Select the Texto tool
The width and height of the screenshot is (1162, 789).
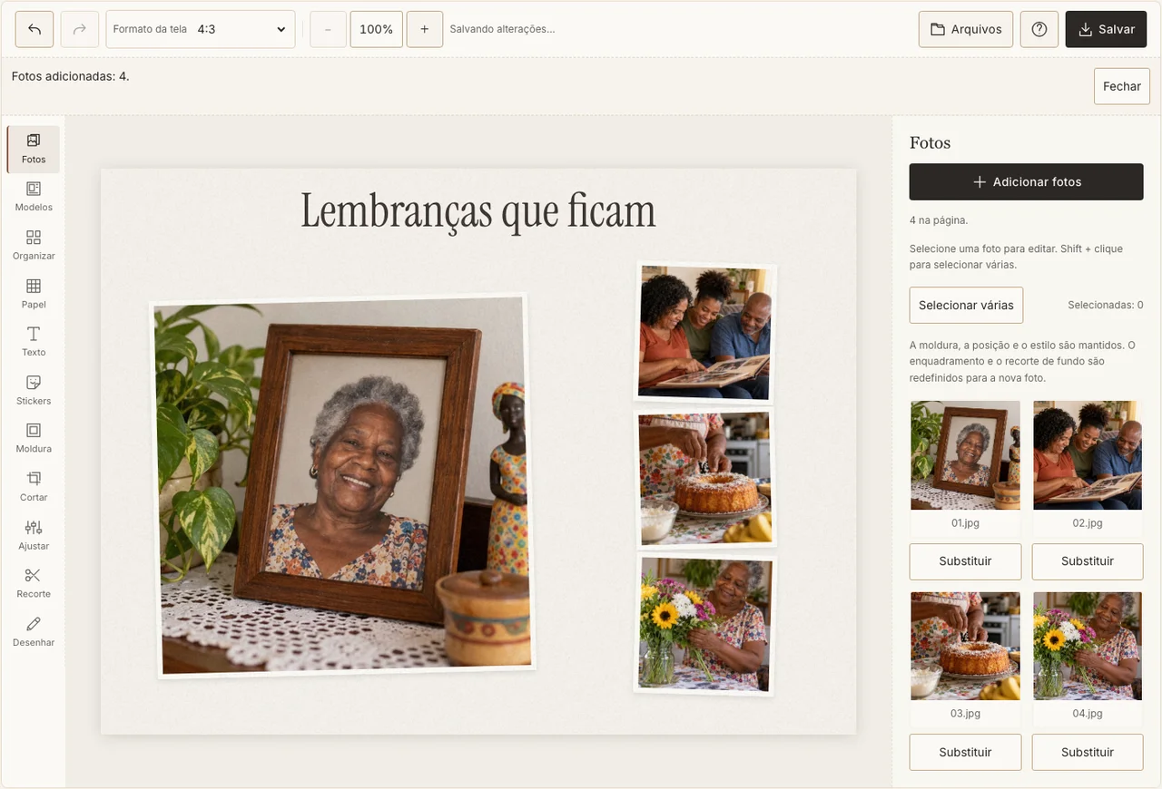point(34,343)
